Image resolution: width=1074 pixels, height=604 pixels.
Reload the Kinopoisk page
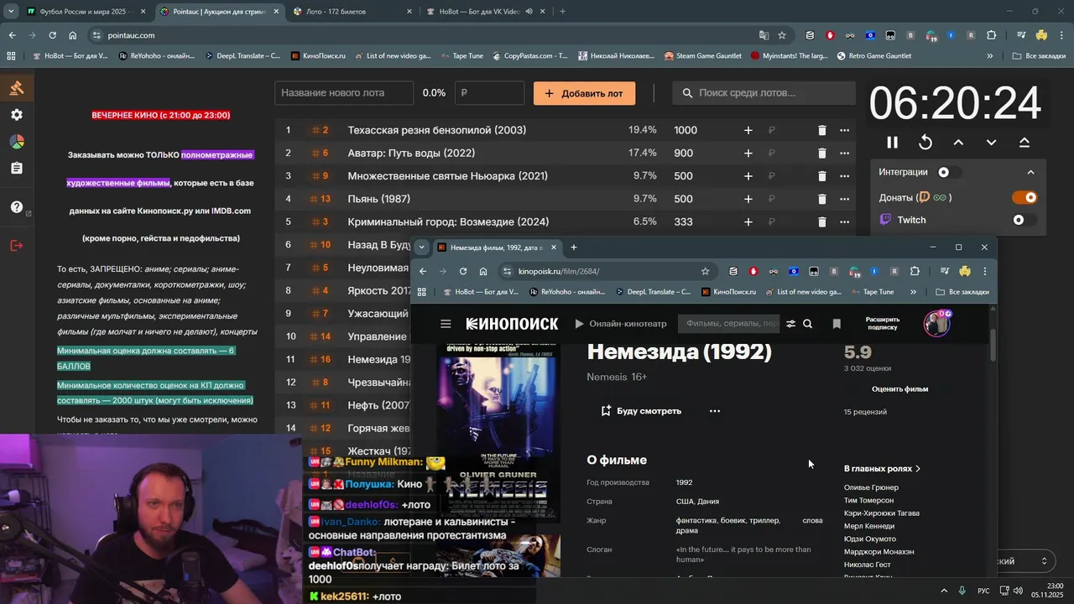(x=463, y=271)
